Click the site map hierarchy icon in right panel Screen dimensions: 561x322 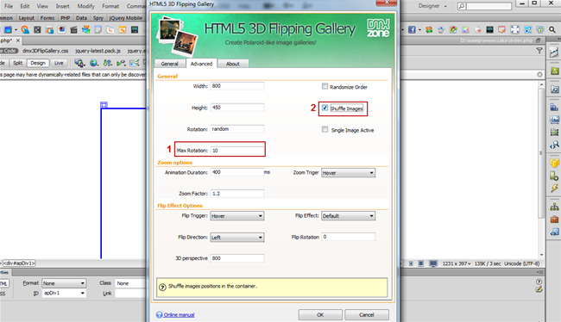coord(554,207)
